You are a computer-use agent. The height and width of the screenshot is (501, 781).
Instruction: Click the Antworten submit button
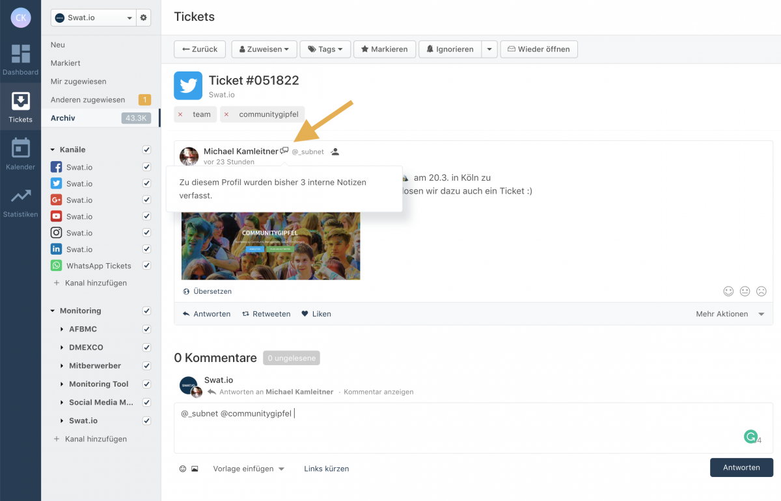click(741, 467)
